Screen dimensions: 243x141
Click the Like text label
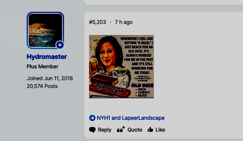(160, 130)
